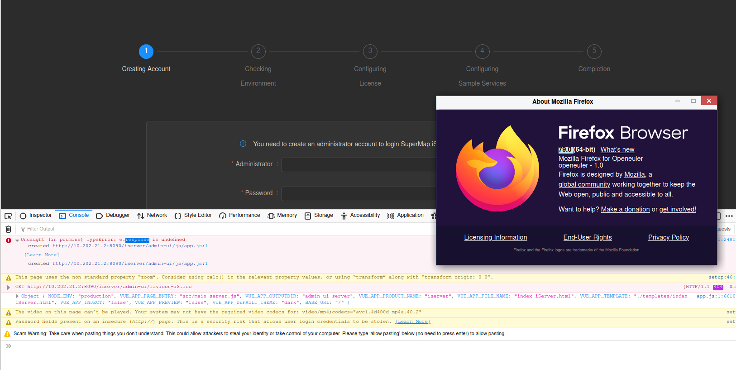This screenshot has height=370, width=736.
Task: Open the Storage tab
Action: [319, 216]
